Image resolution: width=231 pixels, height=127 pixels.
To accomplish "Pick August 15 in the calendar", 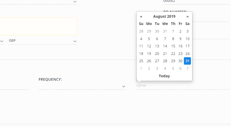I will coord(173,46).
